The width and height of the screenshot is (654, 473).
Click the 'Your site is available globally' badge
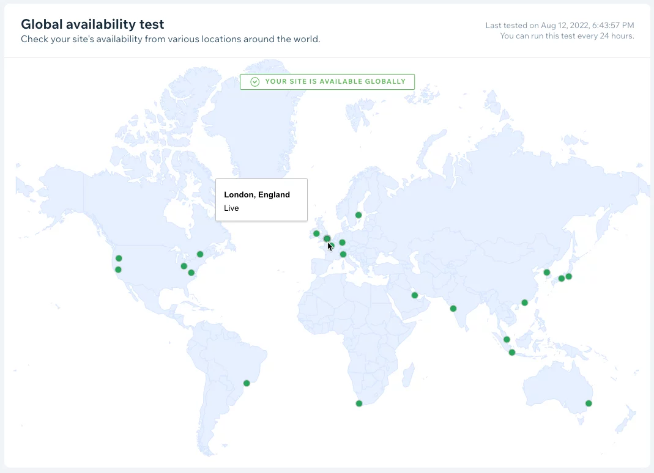[327, 82]
